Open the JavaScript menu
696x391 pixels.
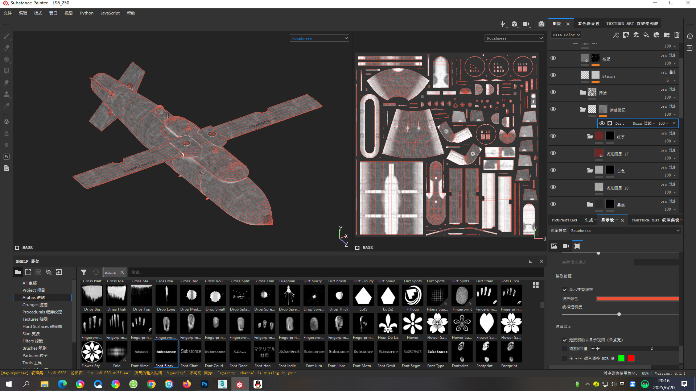pos(110,13)
